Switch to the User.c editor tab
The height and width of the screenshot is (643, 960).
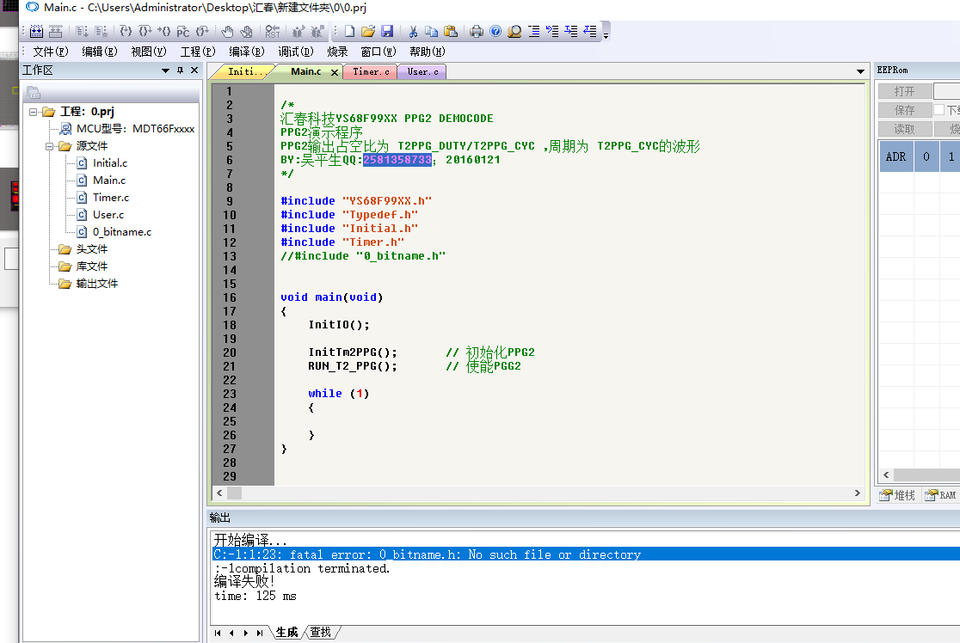click(x=422, y=71)
